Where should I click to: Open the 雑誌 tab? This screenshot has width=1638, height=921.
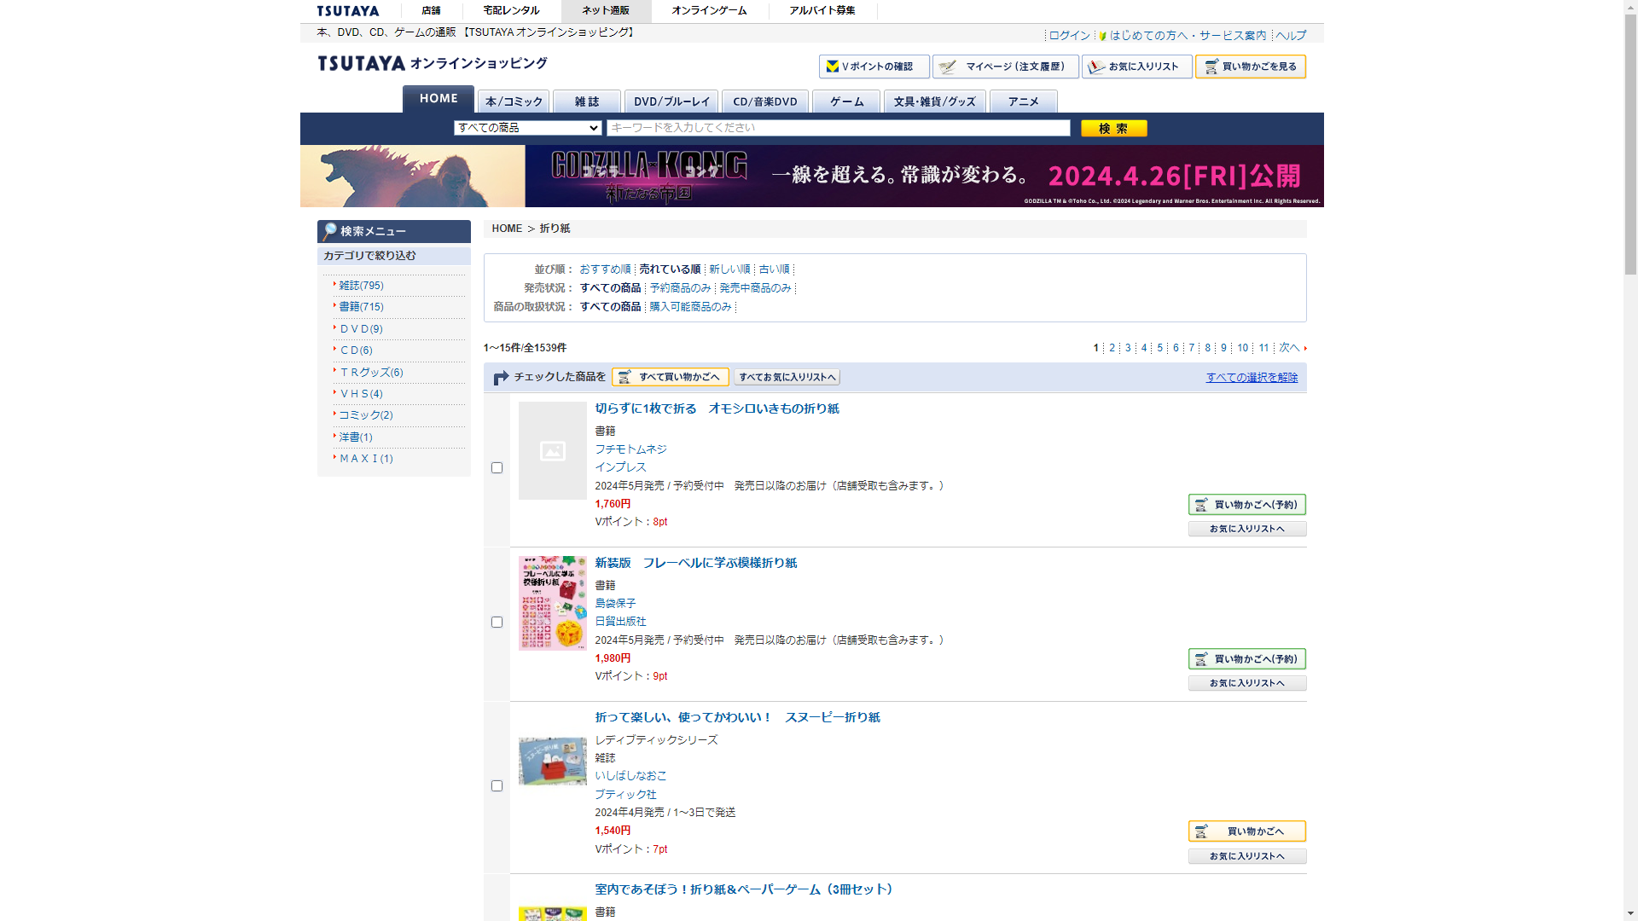click(587, 101)
